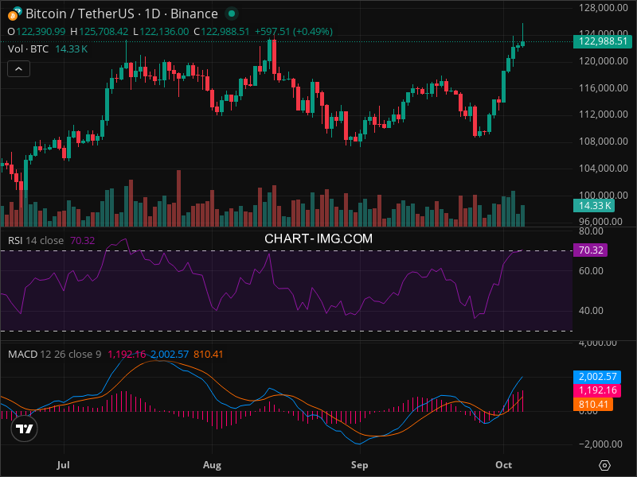The image size is (637, 477).
Task: Open chart settings hexagon icon
Action: [605, 465]
